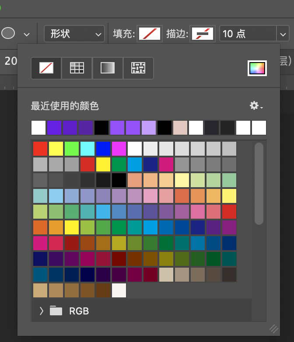Viewport: 294px width, 342px height.
Task: Open the rainbow Color Picker
Action: tap(257, 68)
